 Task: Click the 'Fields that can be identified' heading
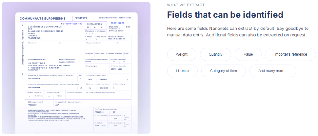[225, 15]
